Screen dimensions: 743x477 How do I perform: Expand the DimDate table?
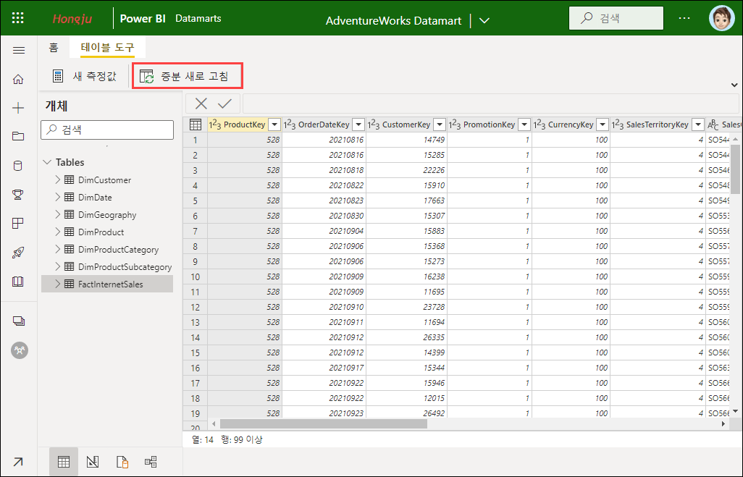[57, 197]
